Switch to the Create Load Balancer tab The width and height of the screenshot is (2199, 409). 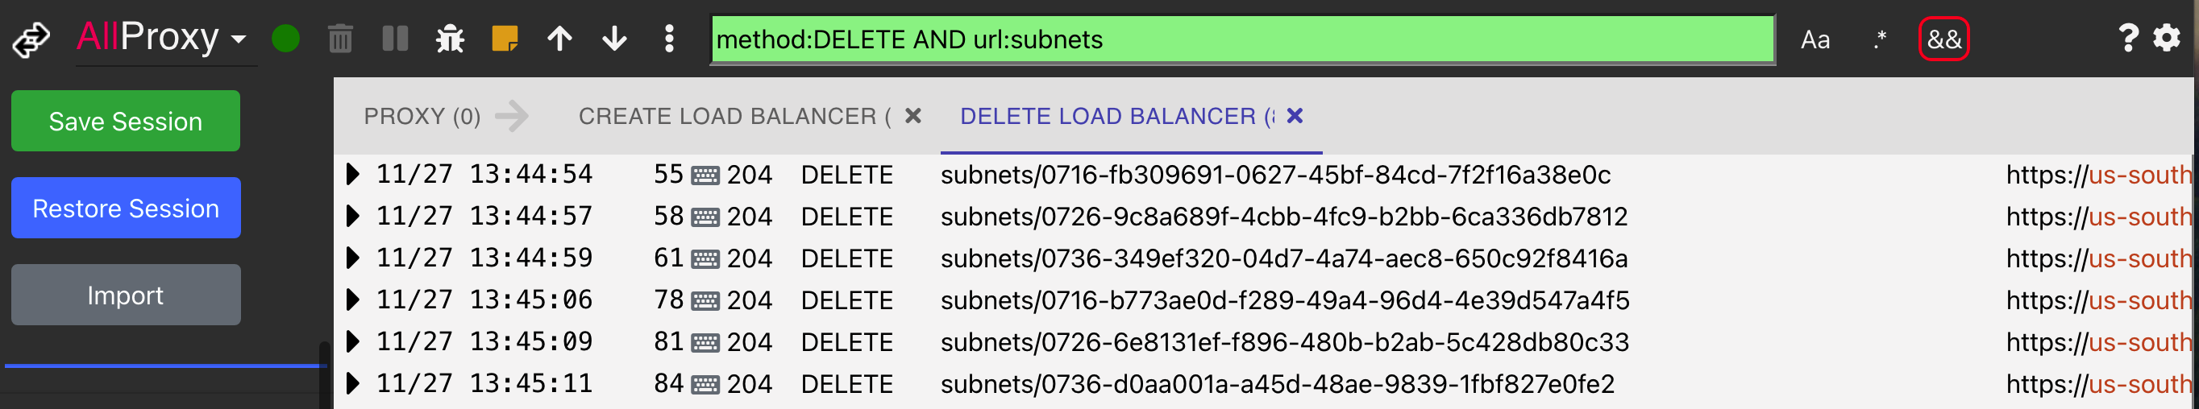734,116
